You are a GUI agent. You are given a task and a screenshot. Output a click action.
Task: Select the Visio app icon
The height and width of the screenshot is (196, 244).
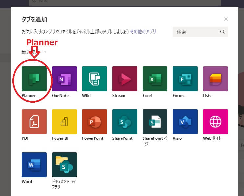185,122
